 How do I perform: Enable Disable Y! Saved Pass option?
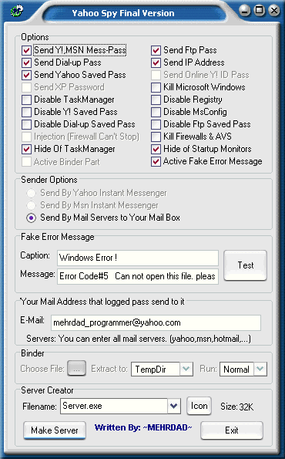(27, 112)
